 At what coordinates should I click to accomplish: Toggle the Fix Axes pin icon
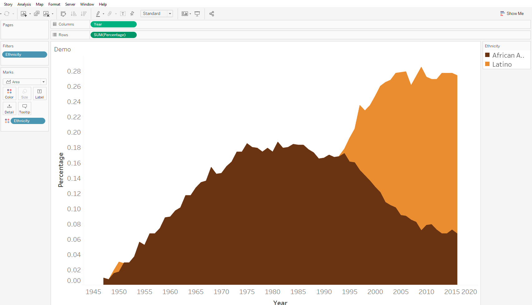tap(132, 14)
